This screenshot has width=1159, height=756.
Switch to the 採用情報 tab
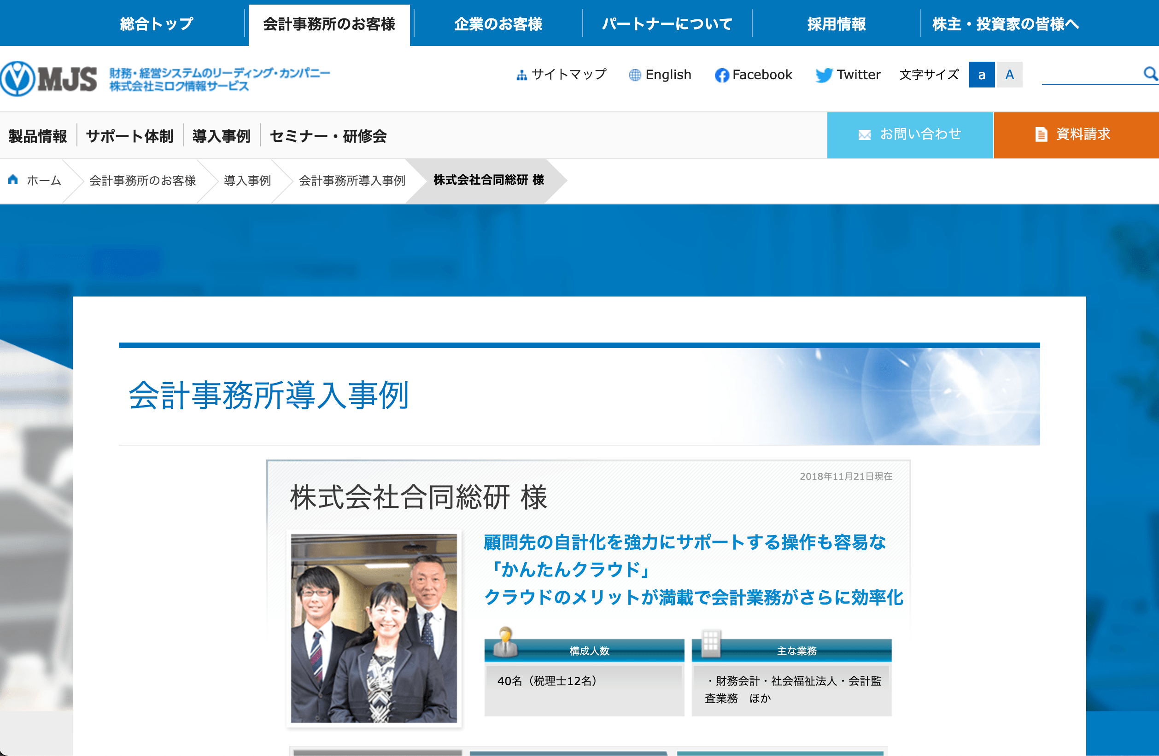coord(837,24)
